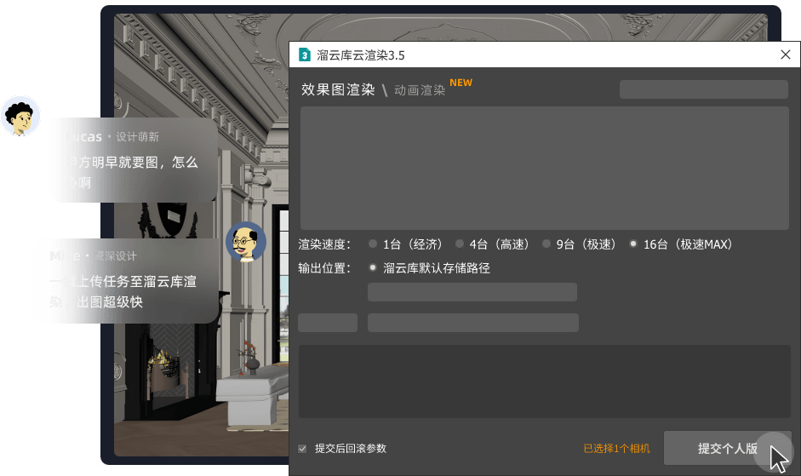
Task: Select 4台（高速）render speed
Action: [x=460, y=244]
